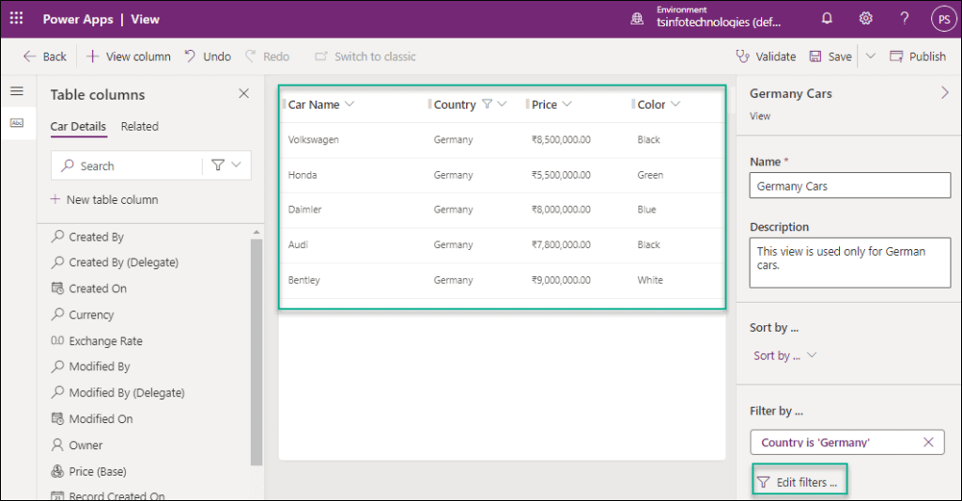Click the White color cell
The width and height of the screenshot is (962, 501).
pos(650,280)
